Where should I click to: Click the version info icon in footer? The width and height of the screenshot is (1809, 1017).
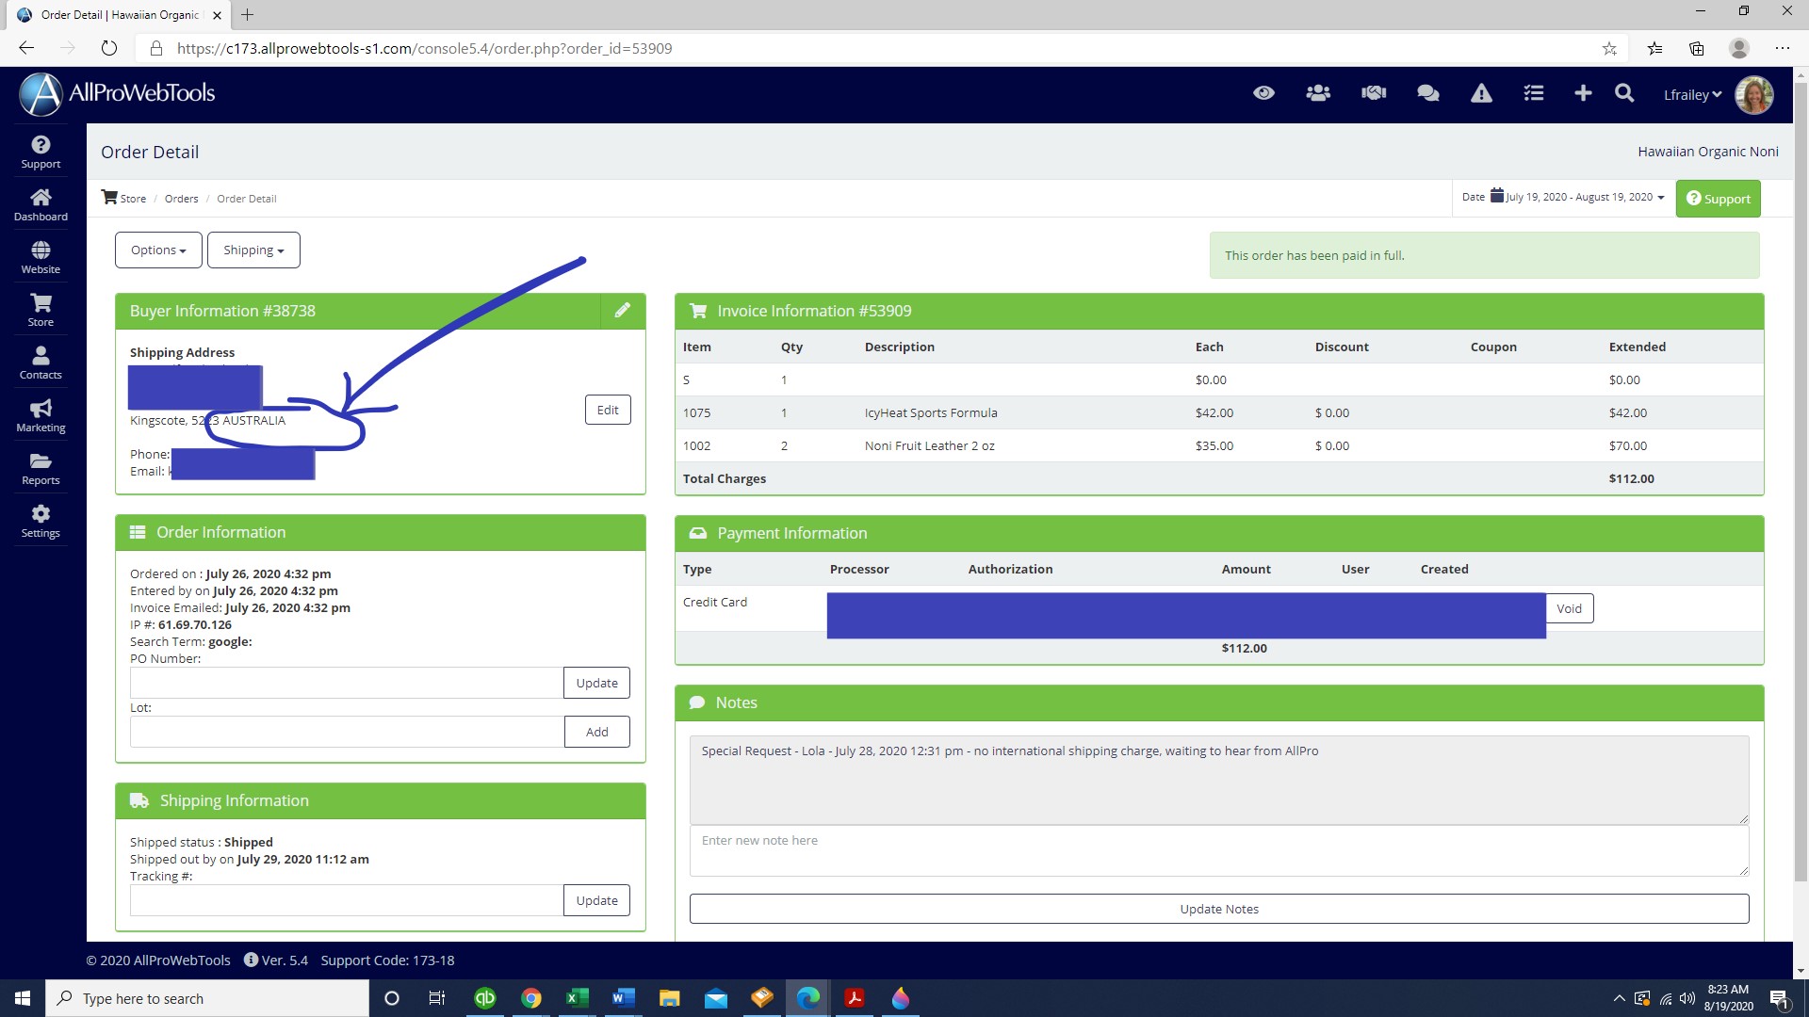point(251,960)
